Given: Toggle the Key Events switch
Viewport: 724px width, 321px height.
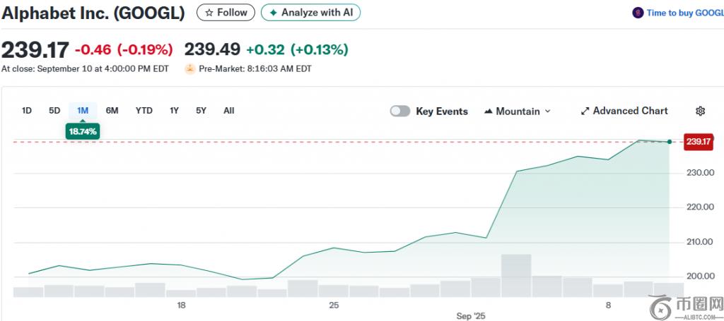Looking at the screenshot, I should click(x=400, y=111).
